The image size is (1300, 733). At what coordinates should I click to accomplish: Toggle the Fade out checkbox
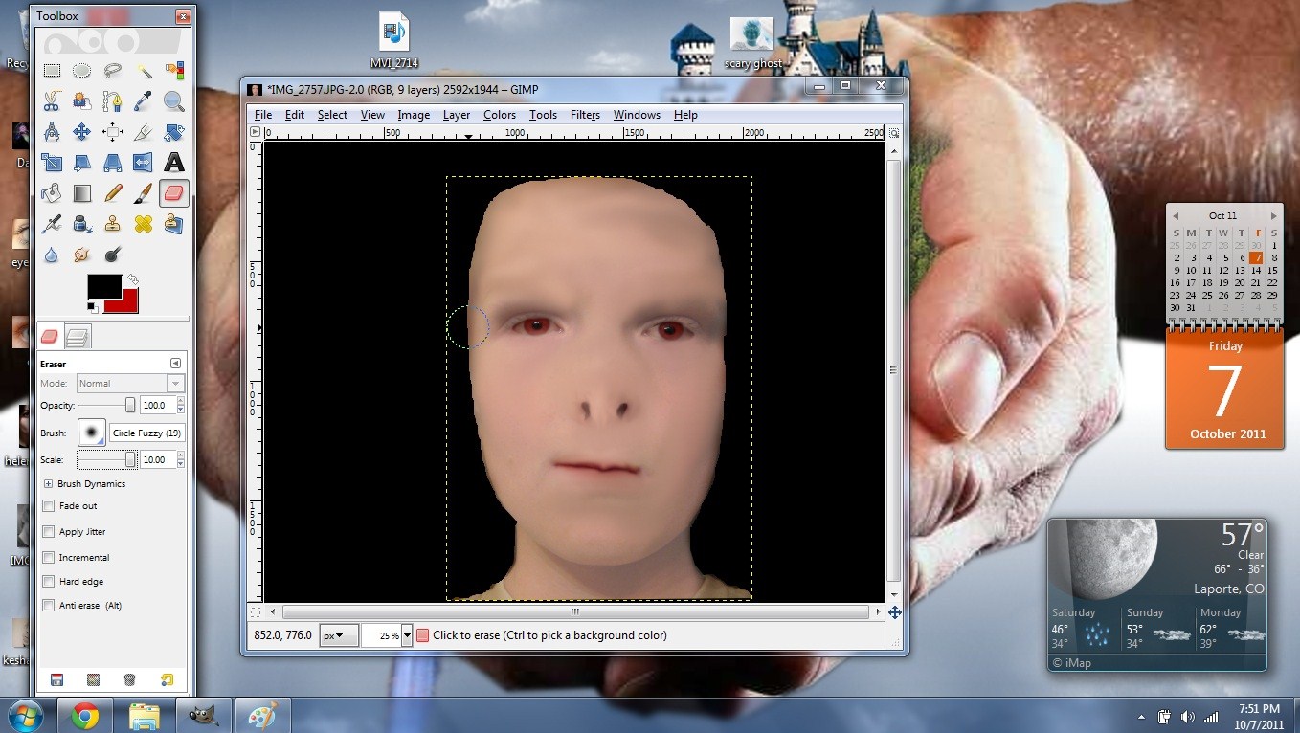tap(49, 506)
